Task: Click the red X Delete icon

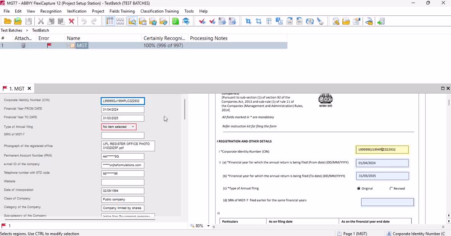Action: pyautogui.click(x=71, y=21)
